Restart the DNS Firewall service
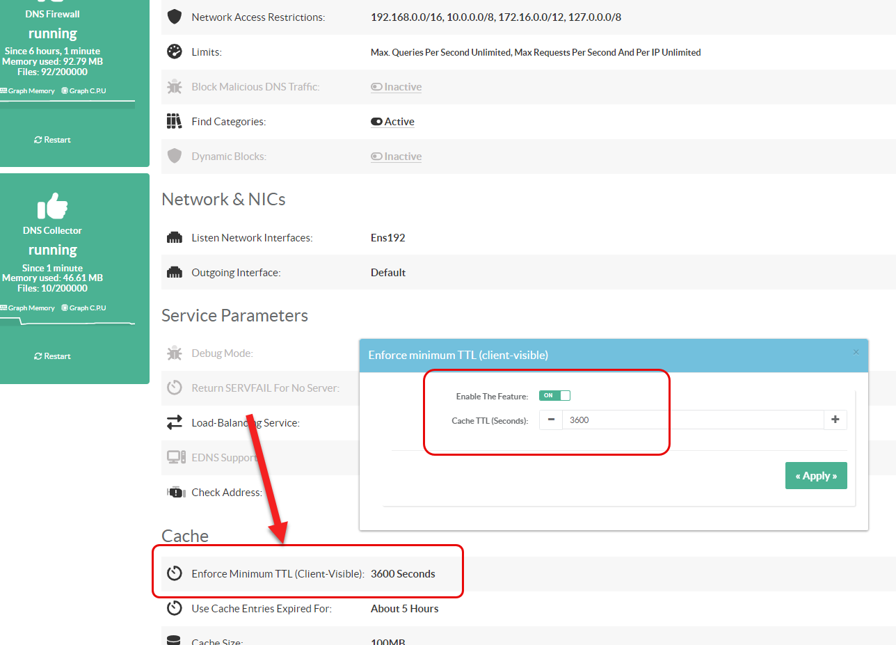The image size is (896, 645). coord(53,140)
